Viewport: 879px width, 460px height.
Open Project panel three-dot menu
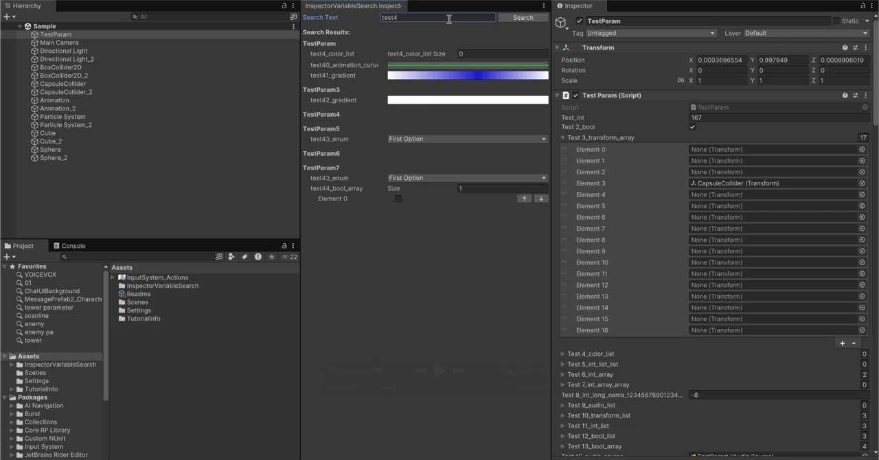tap(293, 246)
